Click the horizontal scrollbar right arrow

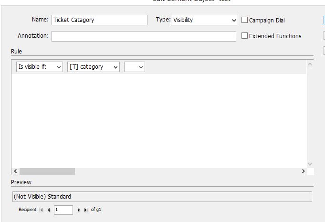click(303, 171)
